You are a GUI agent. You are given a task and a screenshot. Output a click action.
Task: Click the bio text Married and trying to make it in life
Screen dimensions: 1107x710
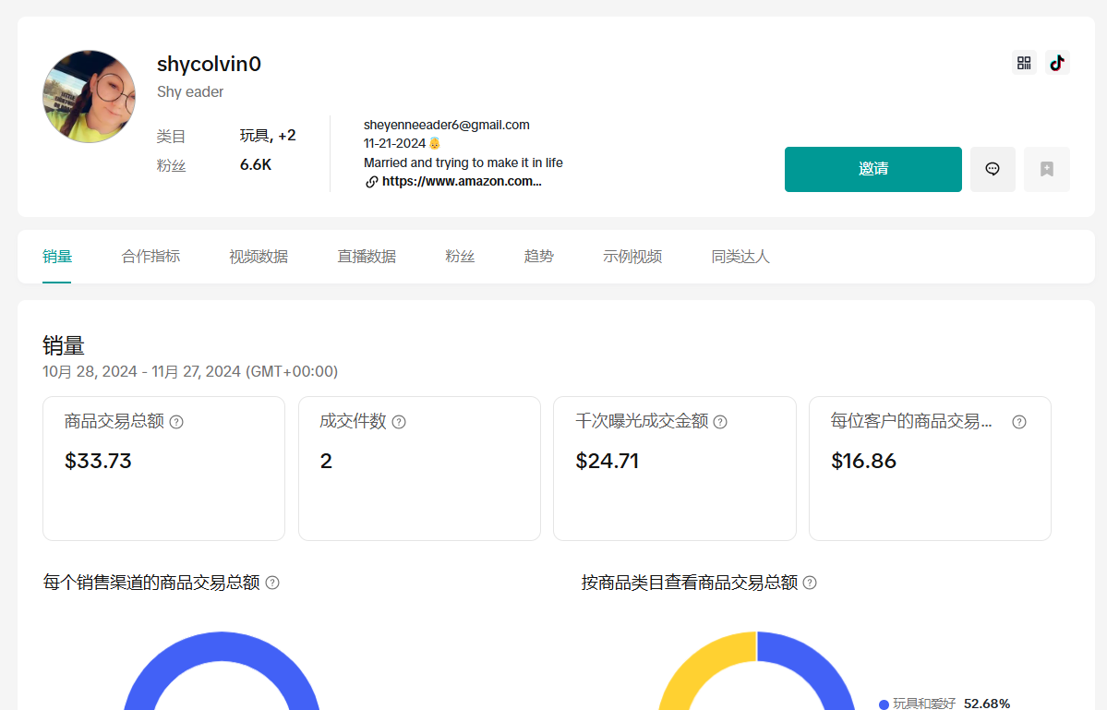(x=463, y=163)
